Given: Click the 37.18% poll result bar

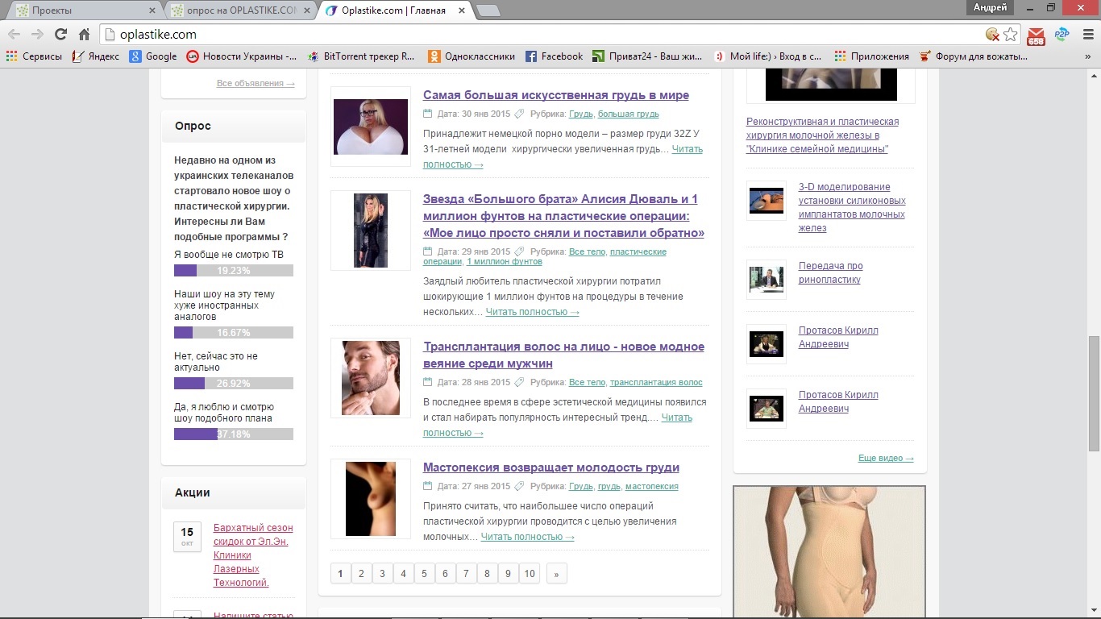Looking at the screenshot, I should pos(234,434).
